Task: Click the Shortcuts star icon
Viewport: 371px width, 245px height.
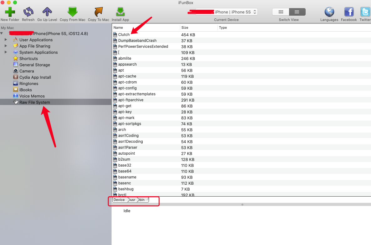Action: [16, 58]
